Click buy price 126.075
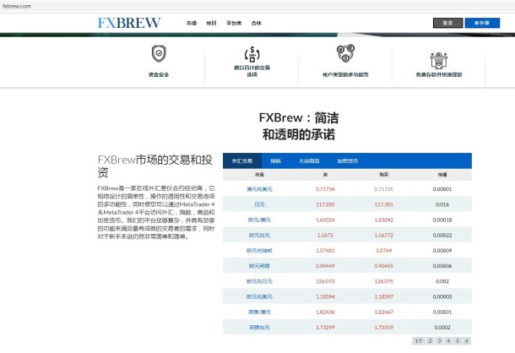The width and height of the screenshot is (515, 353). (x=383, y=281)
